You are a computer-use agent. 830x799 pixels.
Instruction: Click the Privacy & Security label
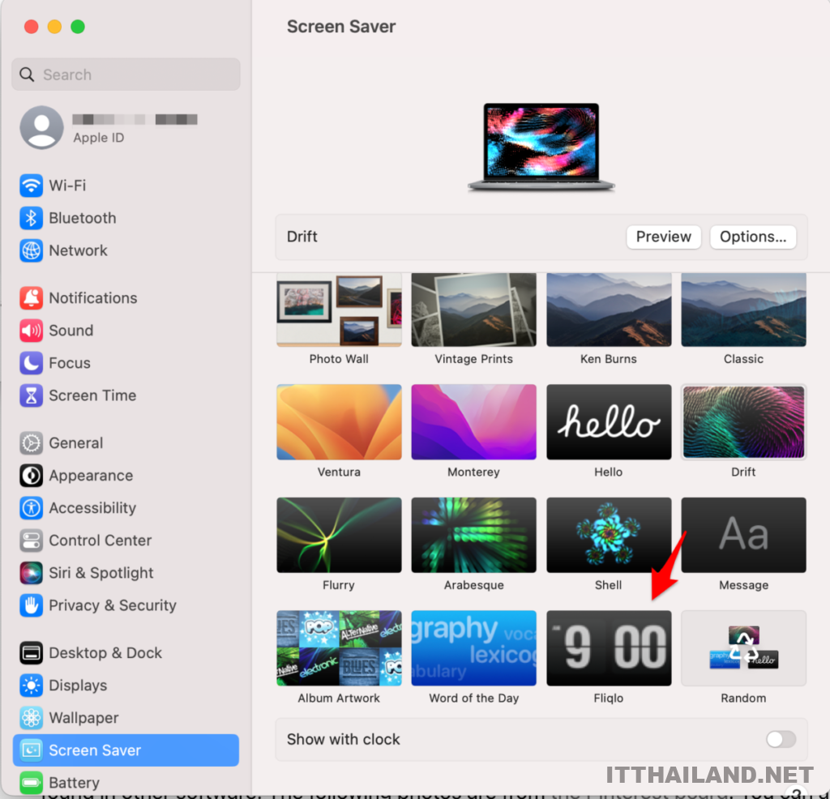(x=113, y=605)
